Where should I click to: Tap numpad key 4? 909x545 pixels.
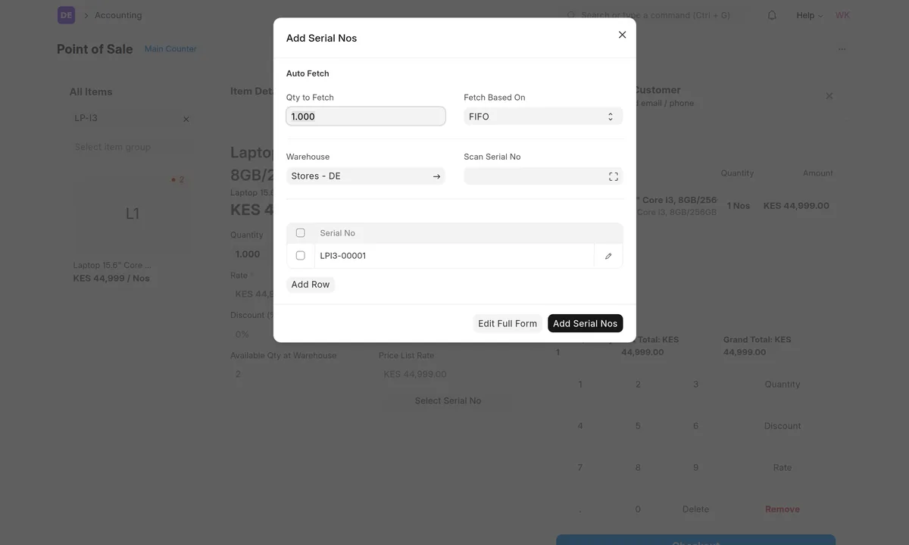[580, 426]
